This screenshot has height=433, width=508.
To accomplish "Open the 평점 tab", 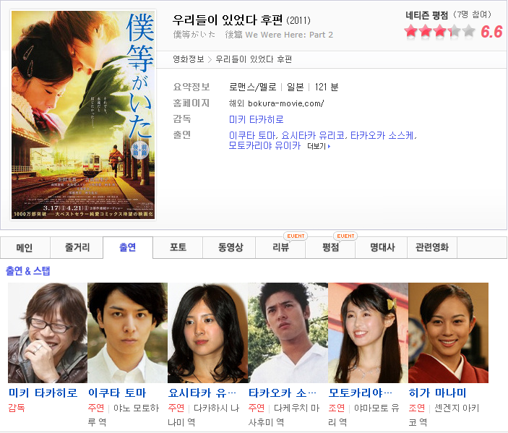I will click(330, 248).
